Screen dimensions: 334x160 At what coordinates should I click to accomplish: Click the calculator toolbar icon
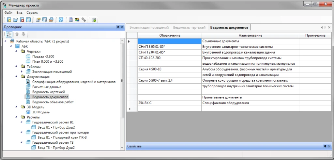pyautogui.click(x=70, y=20)
